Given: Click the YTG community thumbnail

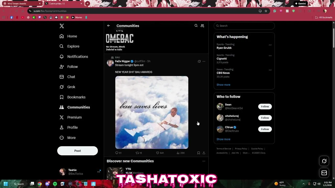Looking at the screenshot, I should click(x=115, y=173).
